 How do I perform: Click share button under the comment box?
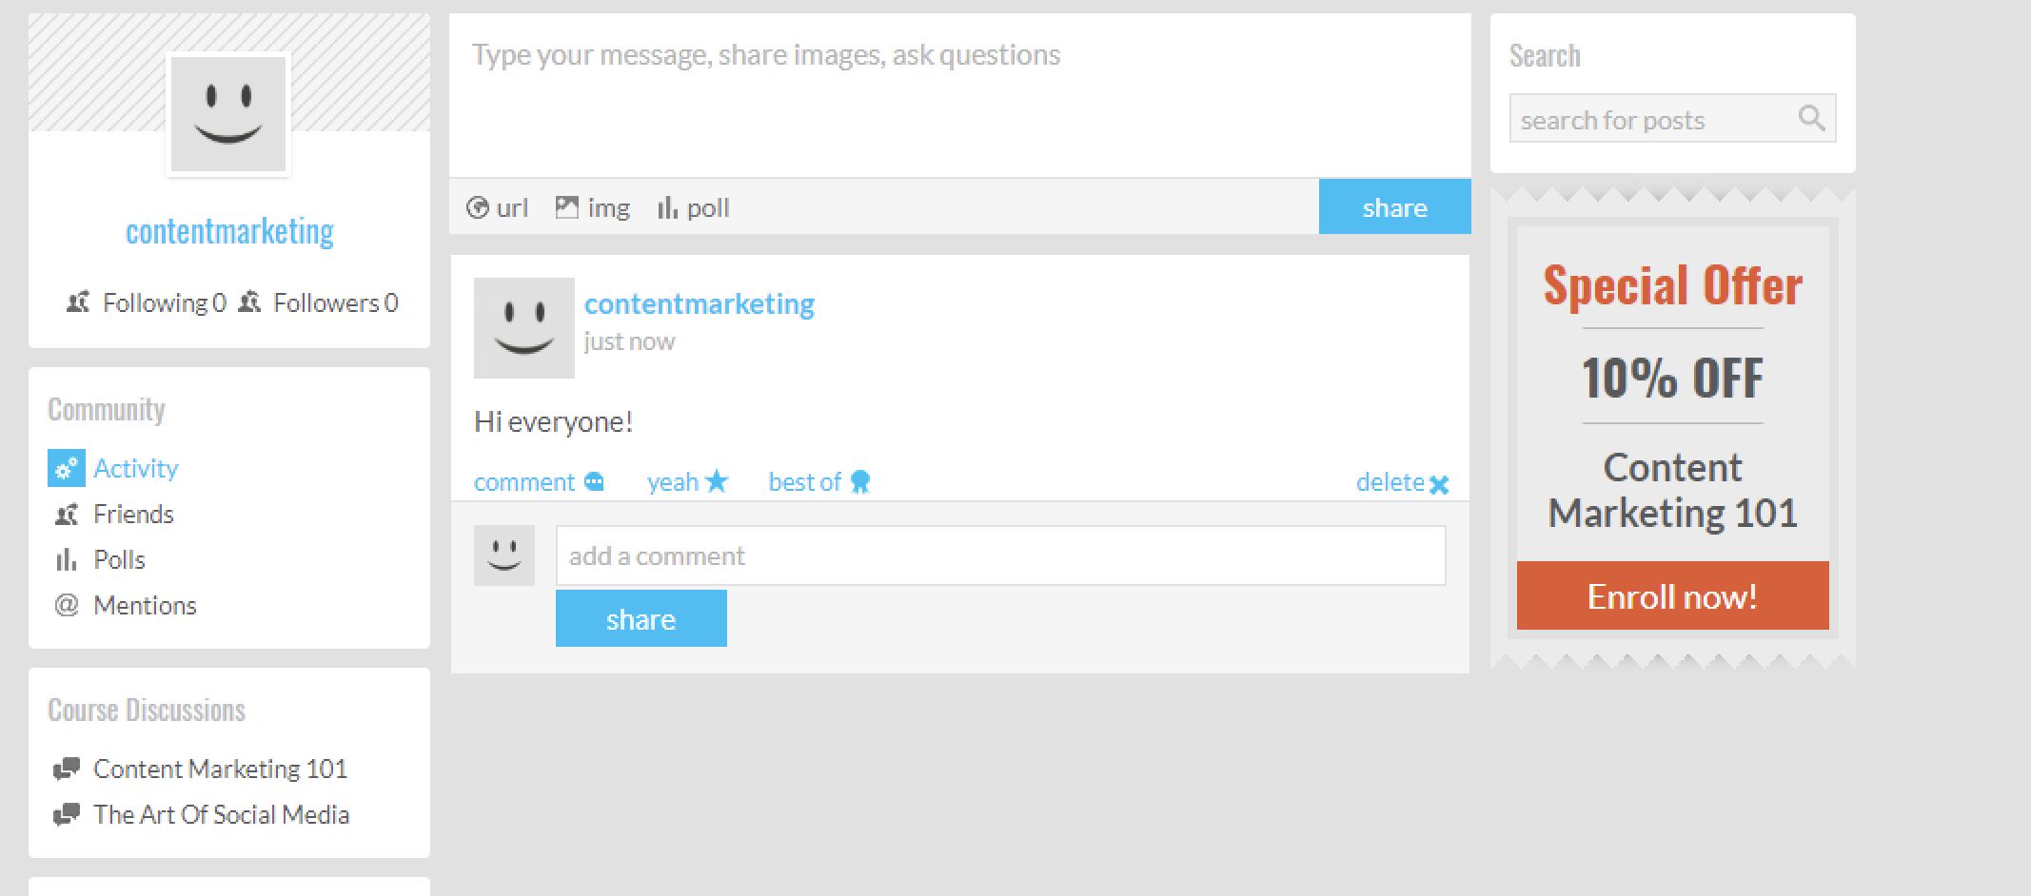(x=641, y=619)
